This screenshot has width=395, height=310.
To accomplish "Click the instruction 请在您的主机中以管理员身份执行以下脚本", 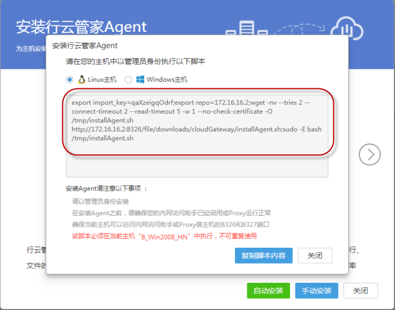I will pos(136,62).
